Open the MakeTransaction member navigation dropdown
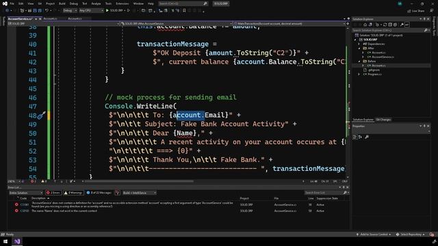Viewport: 438px width, 246px height. [289, 24]
